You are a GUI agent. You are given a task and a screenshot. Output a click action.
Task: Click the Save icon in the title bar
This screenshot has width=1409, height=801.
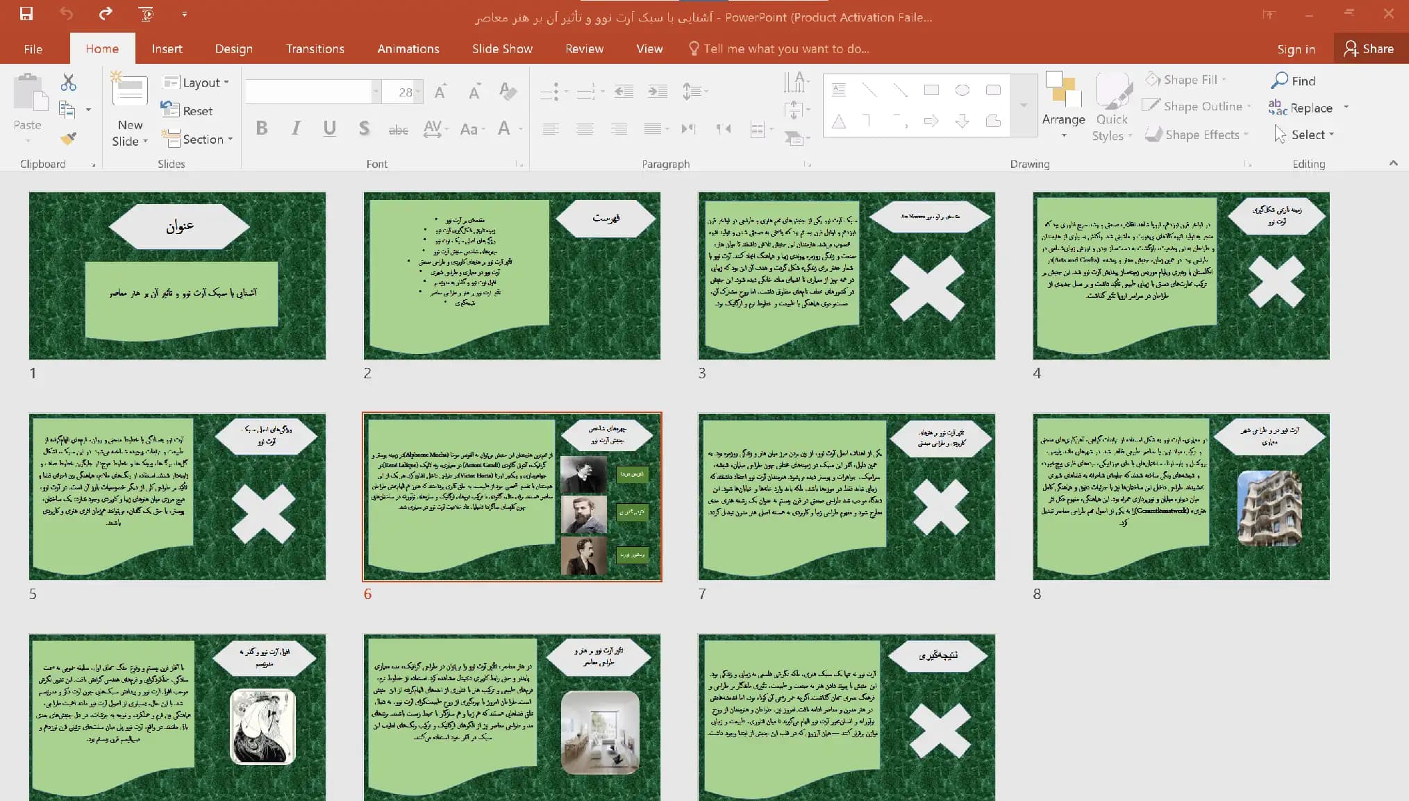tap(26, 14)
